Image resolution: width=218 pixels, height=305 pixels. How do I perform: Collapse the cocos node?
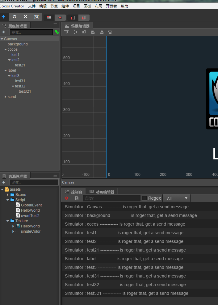pyautogui.click(x=6, y=49)
